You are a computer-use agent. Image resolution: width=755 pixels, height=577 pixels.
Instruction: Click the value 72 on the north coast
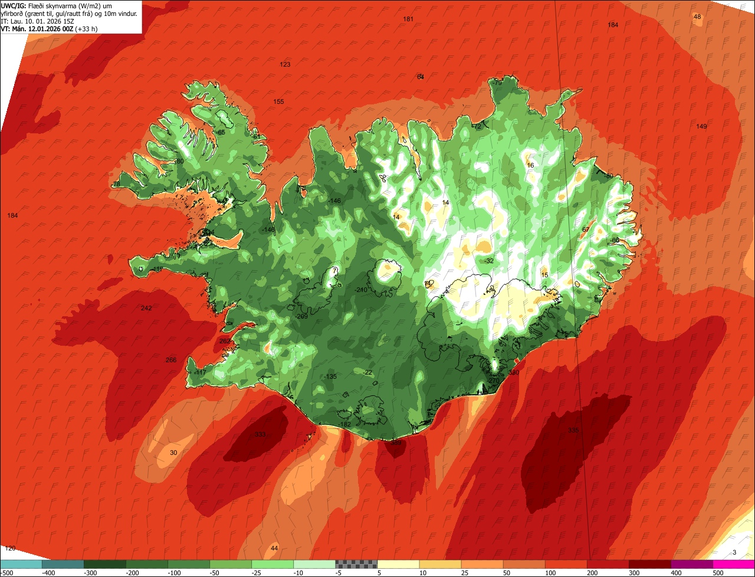pos(478,126)
